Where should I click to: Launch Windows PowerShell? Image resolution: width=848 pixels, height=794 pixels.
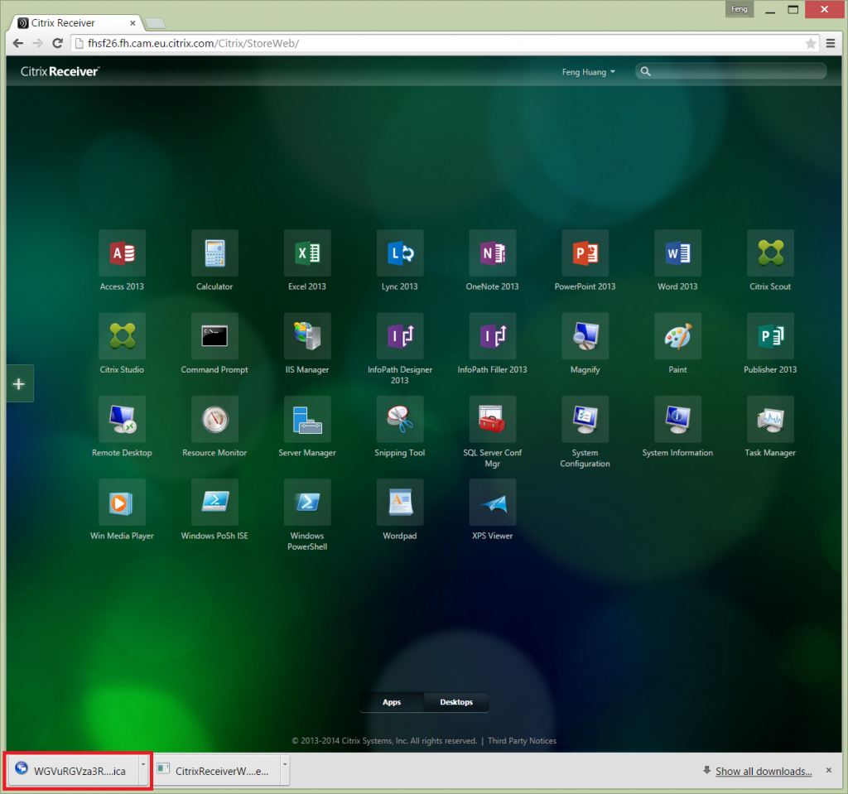[x=307, y=502]
